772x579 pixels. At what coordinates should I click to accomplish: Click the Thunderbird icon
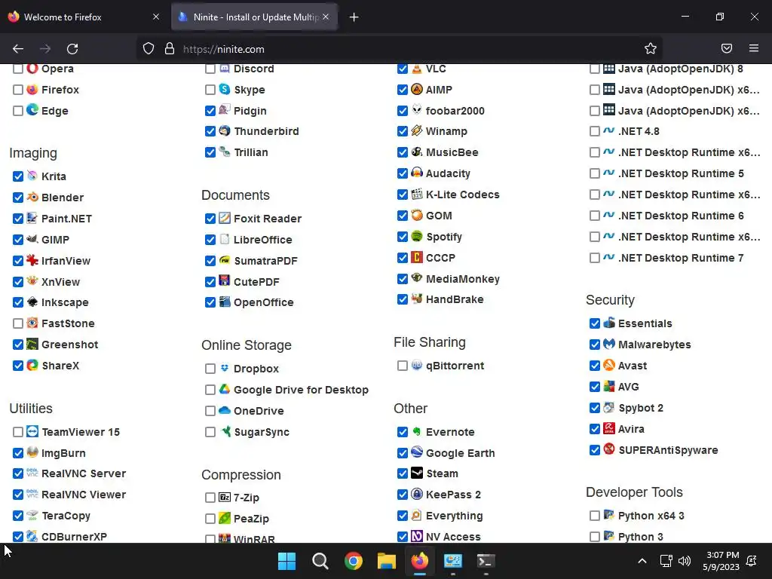click(x=225, y=131)
